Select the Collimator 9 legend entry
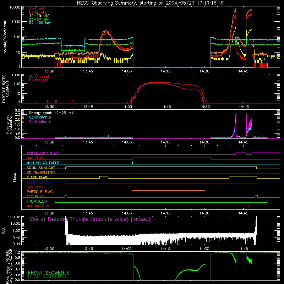 pos(40,121)
